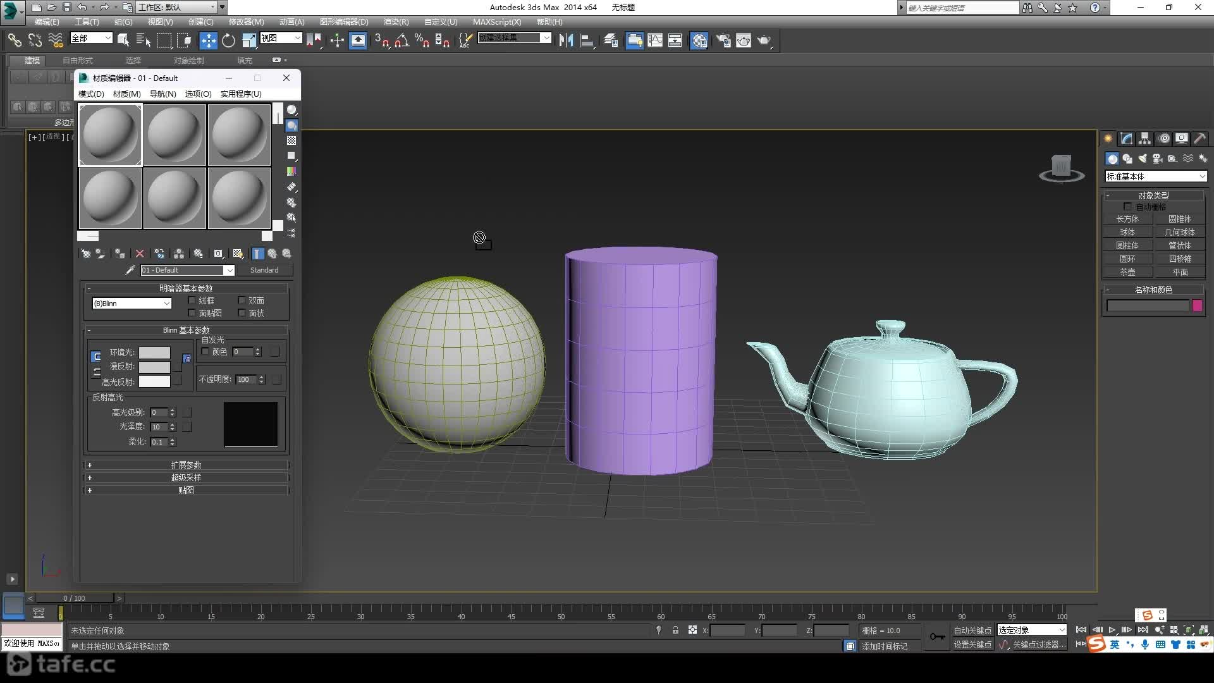Viewport: 1214px width, 683px height.
Task: Enable the 双面 two-sided checkbox
Action: click(x=242, y=300)
